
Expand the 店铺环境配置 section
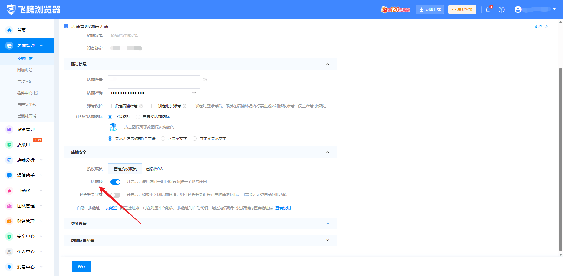[200, 241]
